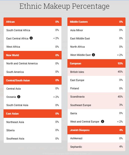Select the African category header

pyautogui.click(x=33, y=22)
